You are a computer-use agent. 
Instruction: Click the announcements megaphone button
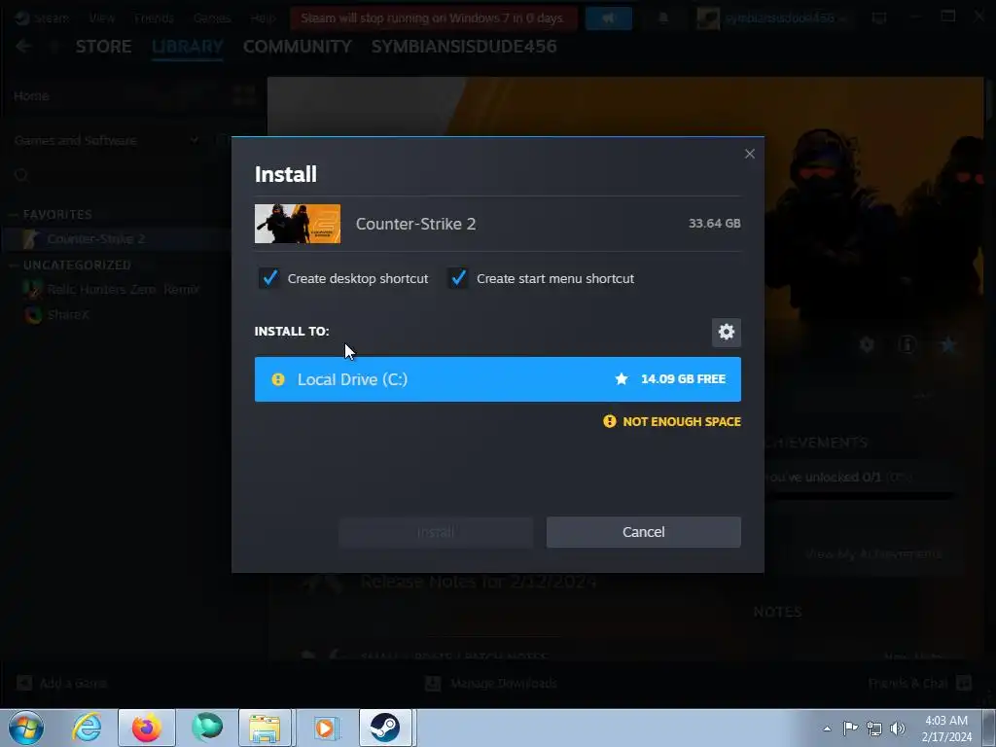pos(609,18)
